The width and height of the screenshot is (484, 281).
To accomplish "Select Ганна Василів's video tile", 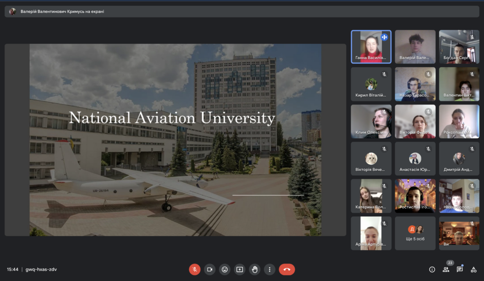I will point(371,46).
